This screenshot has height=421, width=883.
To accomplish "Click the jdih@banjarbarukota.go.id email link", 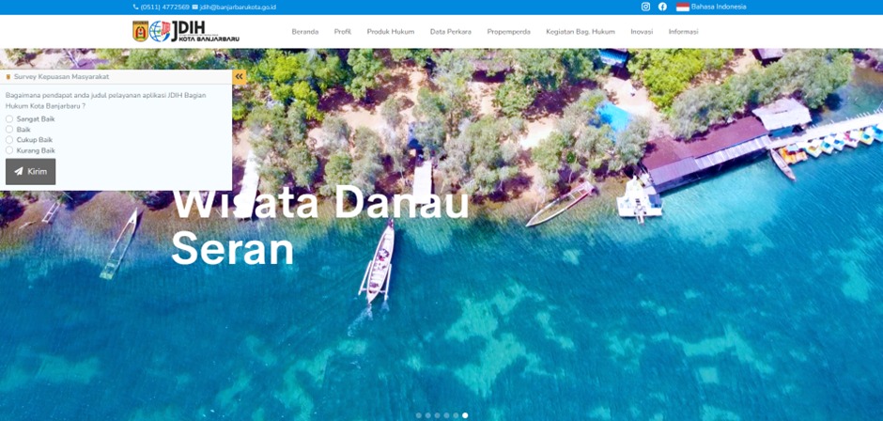I will coord(238,8).
